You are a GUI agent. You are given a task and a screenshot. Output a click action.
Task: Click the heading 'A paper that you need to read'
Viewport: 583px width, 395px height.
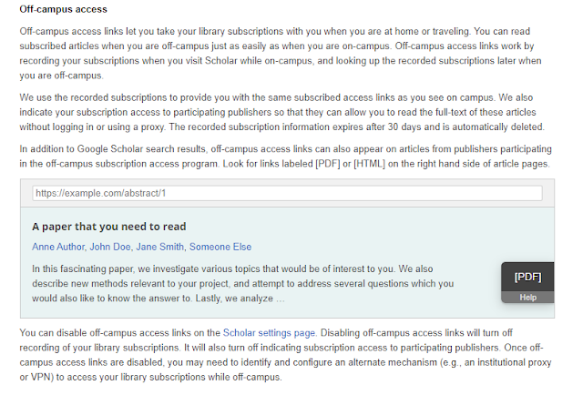(x=109, y=227)
